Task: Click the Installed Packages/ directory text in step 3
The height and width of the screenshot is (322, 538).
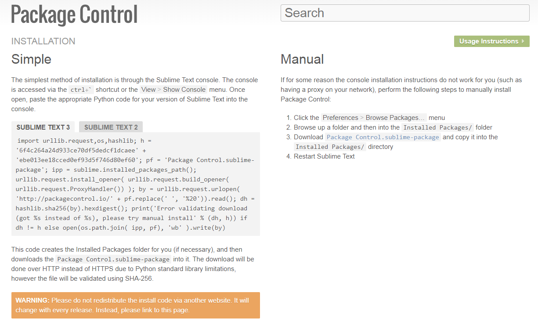Action: coord(330,147)
